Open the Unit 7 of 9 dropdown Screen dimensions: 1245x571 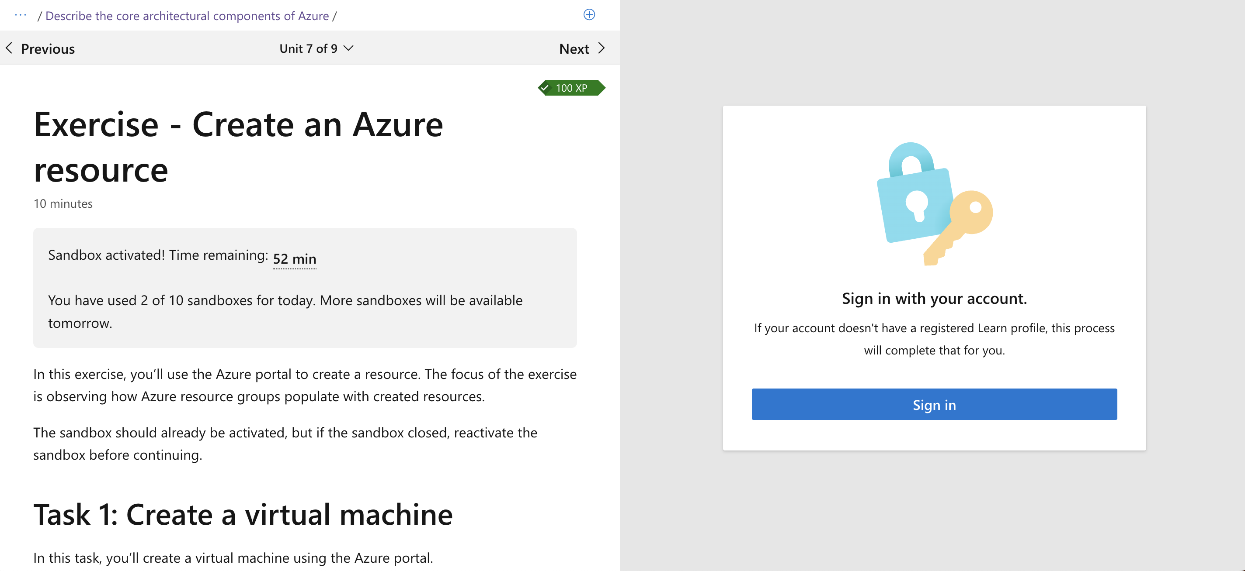point(316,48)
